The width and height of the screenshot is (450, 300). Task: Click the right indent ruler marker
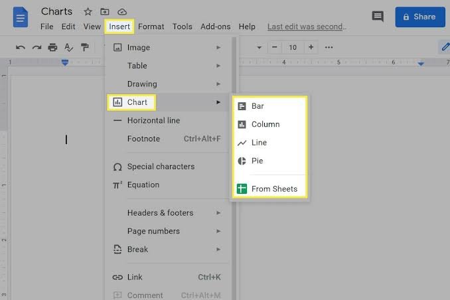pyautogui.click(x=421, y=64)
